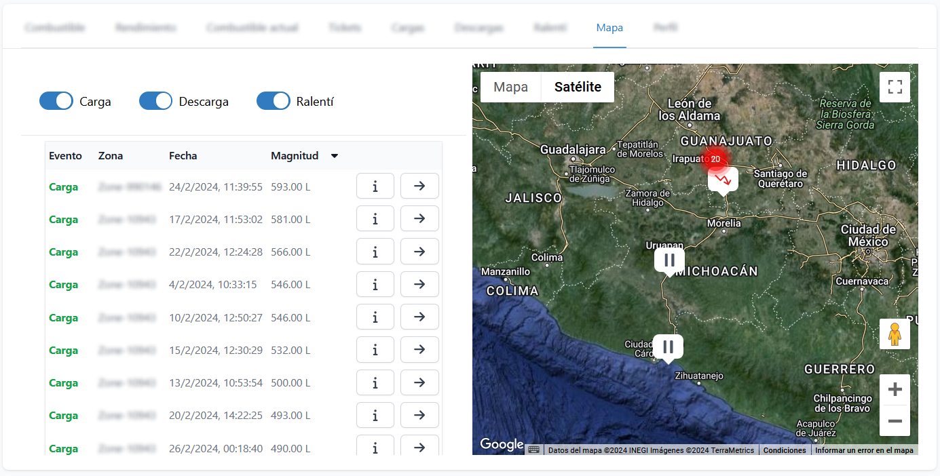
Task: Open the keyboard shortcuts icon in the map footer
Action: click(534, 449)
